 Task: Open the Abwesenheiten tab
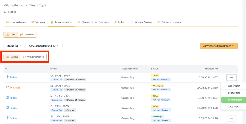61,22
